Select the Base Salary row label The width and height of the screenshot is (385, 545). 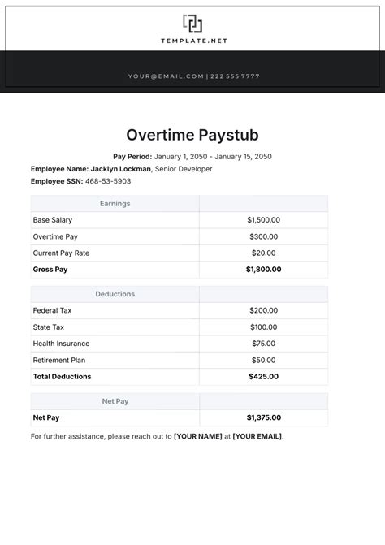pyautogui.click(x=53, y=220)
